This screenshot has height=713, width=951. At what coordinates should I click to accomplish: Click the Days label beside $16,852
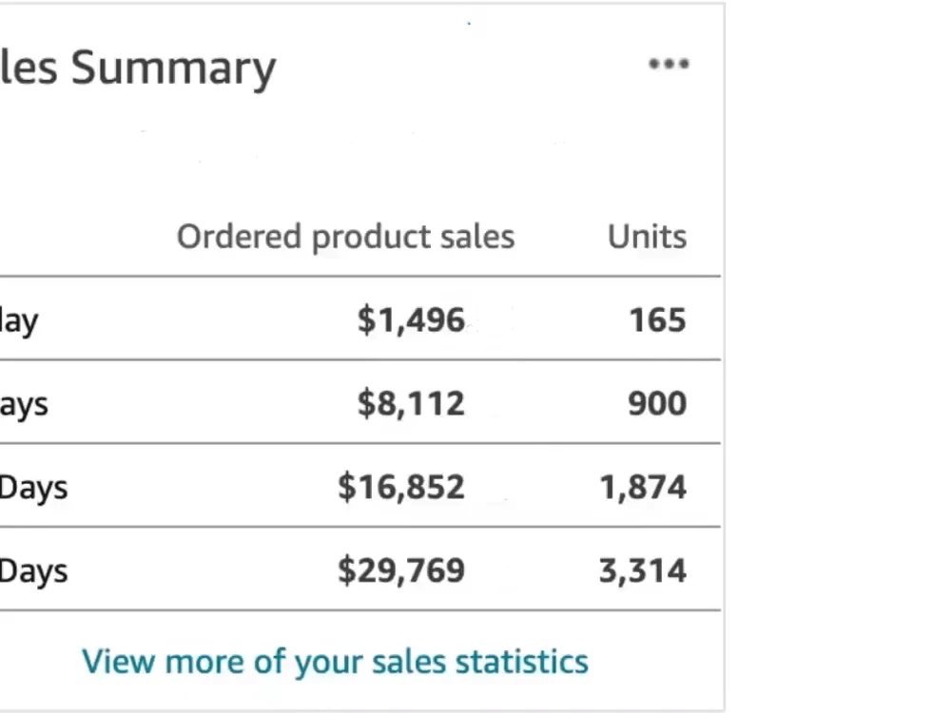(x=33, y=488)
